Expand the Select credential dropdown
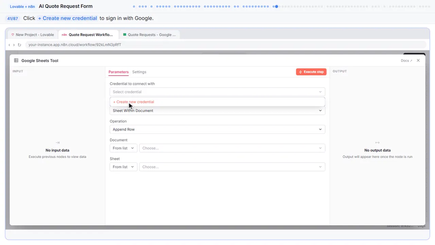 click(x=217, y=92)
